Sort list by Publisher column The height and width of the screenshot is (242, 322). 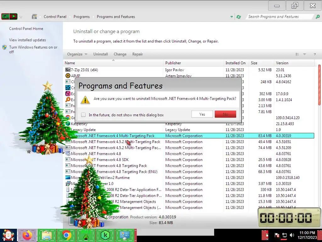click(x=193, y=63)
